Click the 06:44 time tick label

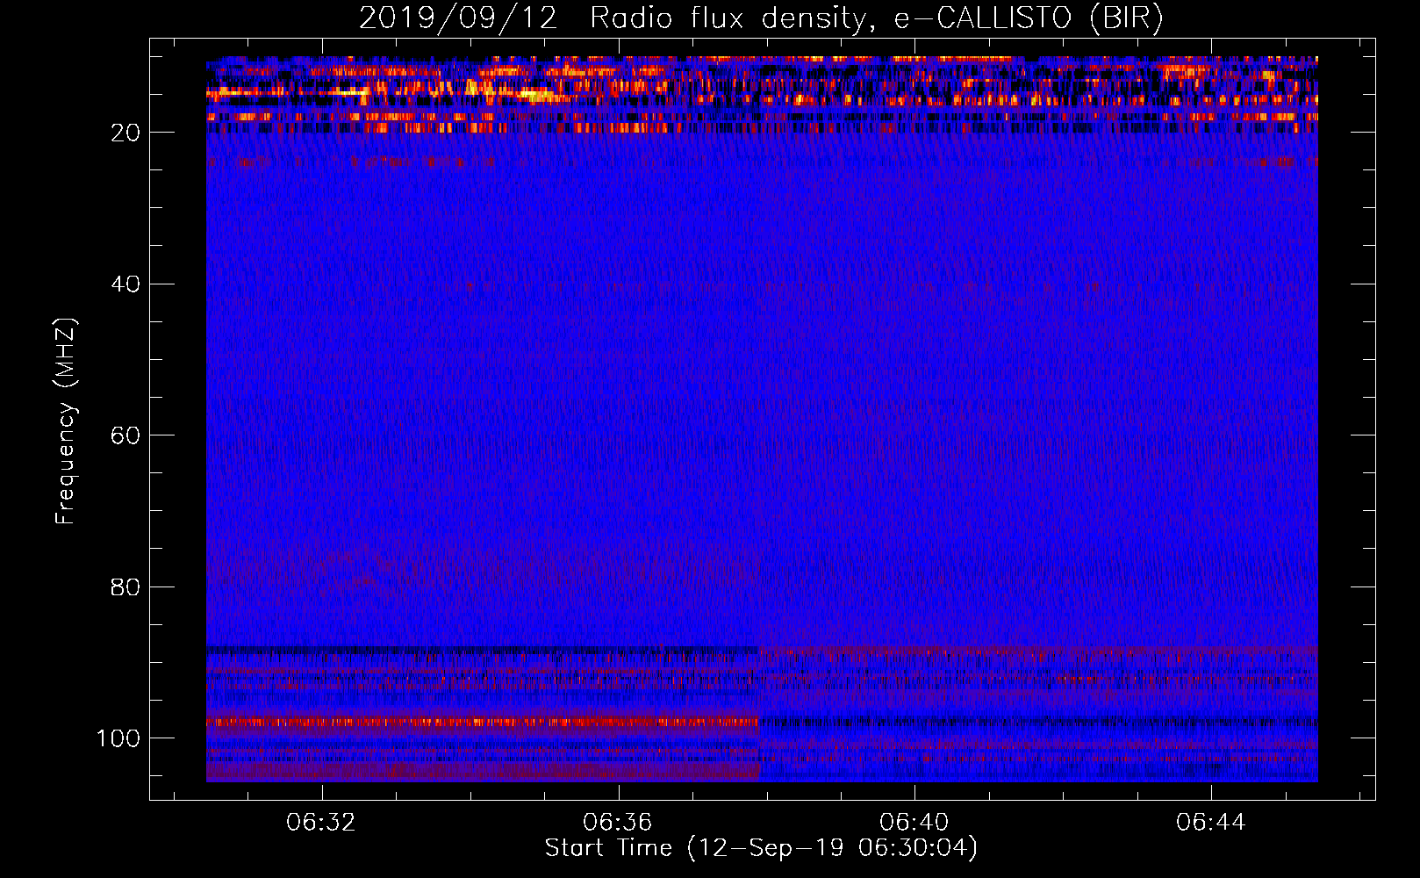(1211, 823)
